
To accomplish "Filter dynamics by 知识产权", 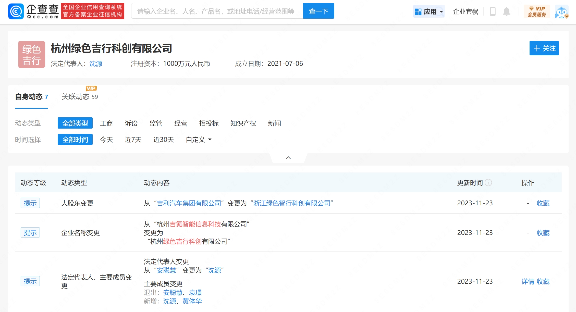I will pos(243,123).
